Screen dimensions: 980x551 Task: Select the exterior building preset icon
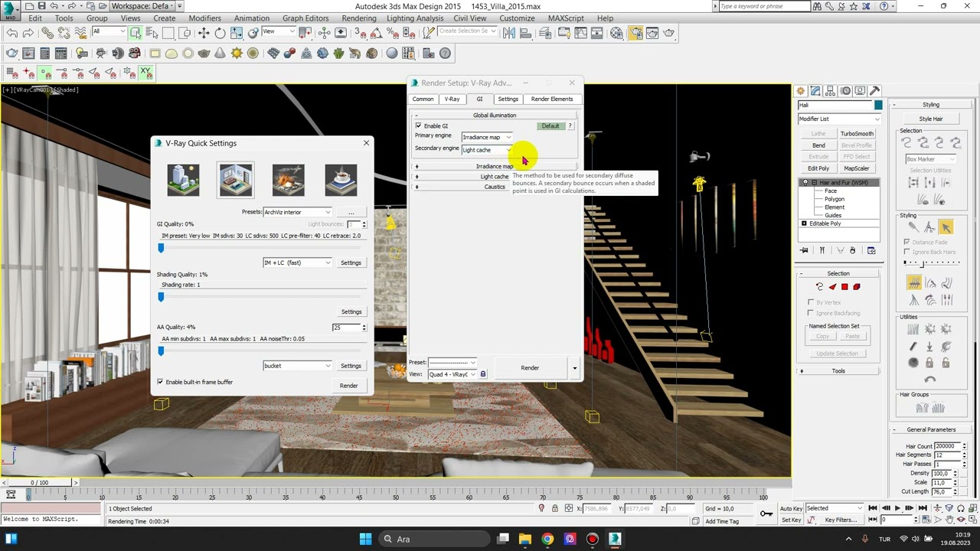point(183,181)
